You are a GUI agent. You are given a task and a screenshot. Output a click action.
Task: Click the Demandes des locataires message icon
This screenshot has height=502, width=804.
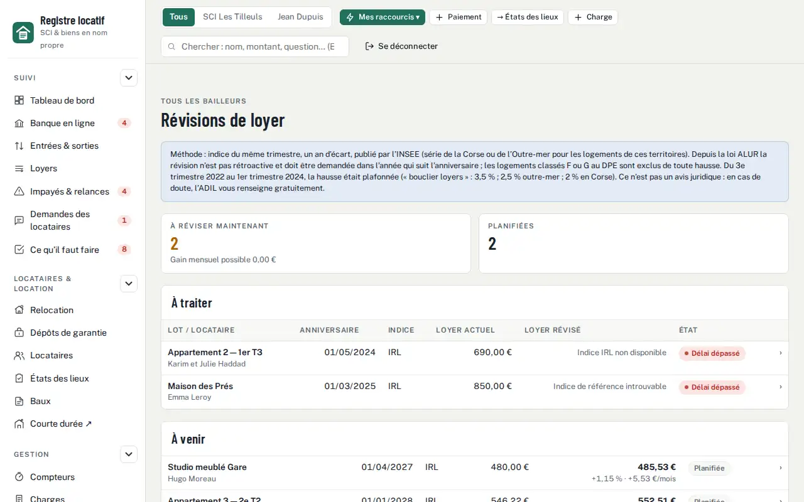click(19, 220)
